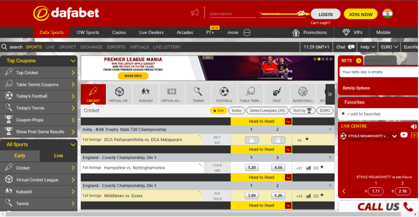Open Sort by trophy dropdown
The height and width of the screenshot is (217, 419).
pos(302,110)
